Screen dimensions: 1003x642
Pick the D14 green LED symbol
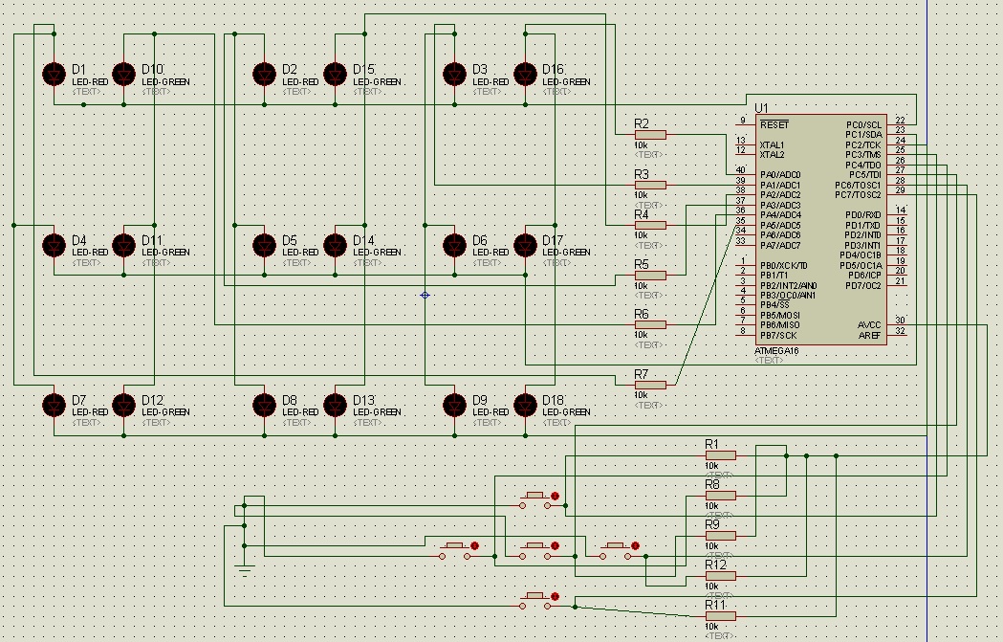(x=336, y=245)
